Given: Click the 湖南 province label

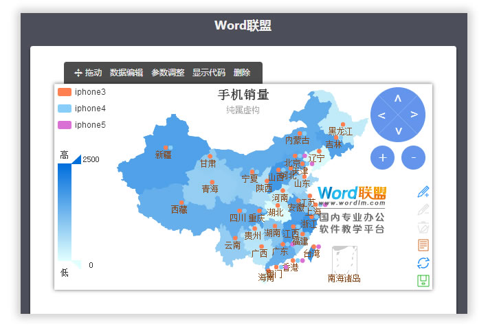Looking at the screenshot, I should click(x=272, y=233).
